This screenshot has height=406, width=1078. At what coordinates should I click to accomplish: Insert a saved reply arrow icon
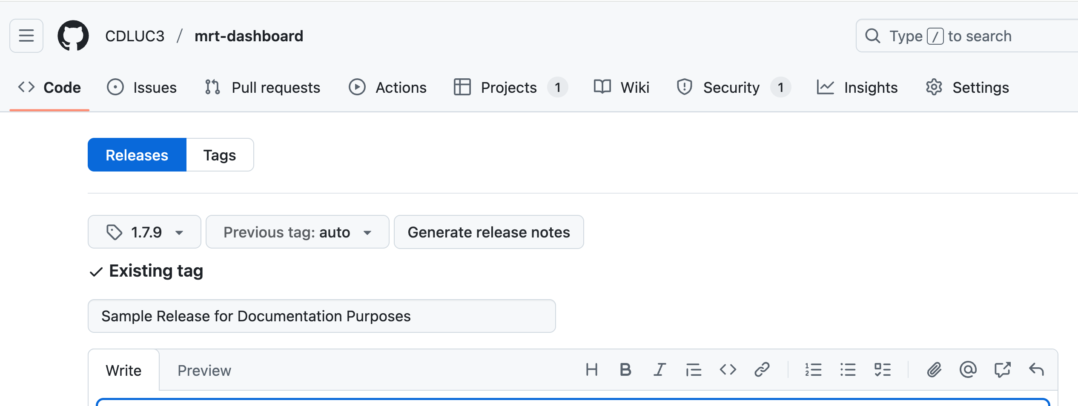[x=1036, y=369]
